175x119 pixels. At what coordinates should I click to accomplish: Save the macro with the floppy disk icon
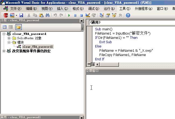[21, 15]
